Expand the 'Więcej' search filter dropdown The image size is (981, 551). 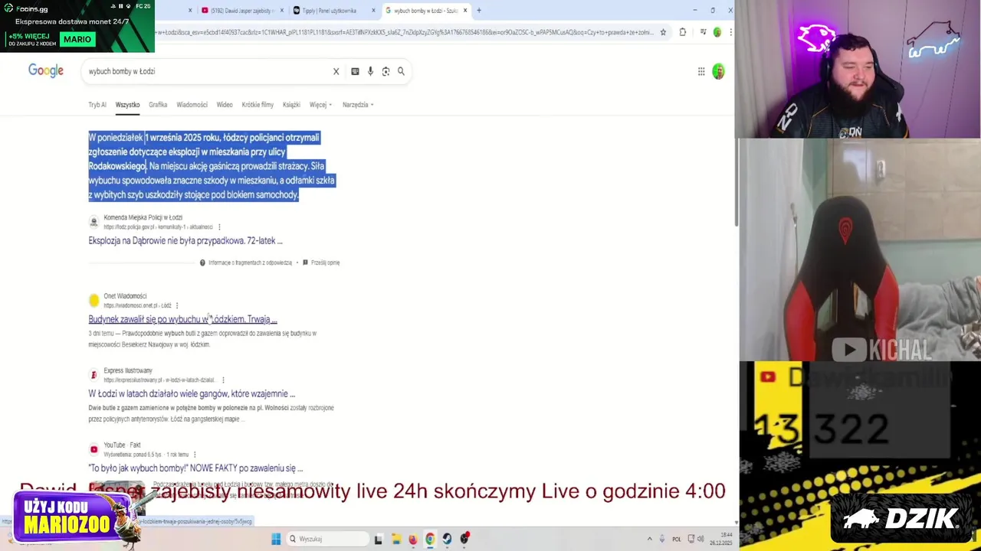[320, 105]
